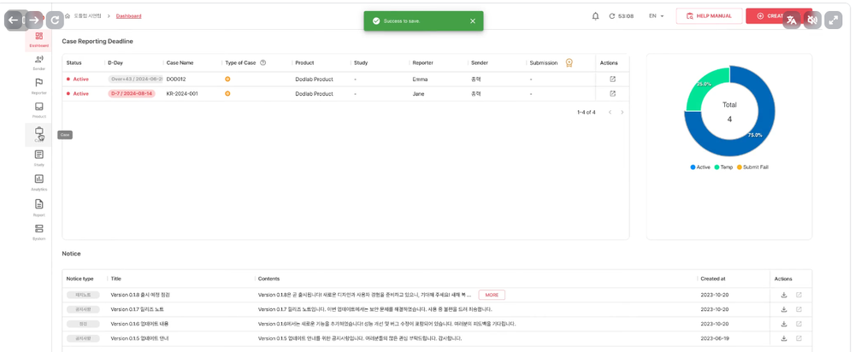Open the Help Manual
The height and width of the screenshot is (352, 855).
[x=709, y=16]
